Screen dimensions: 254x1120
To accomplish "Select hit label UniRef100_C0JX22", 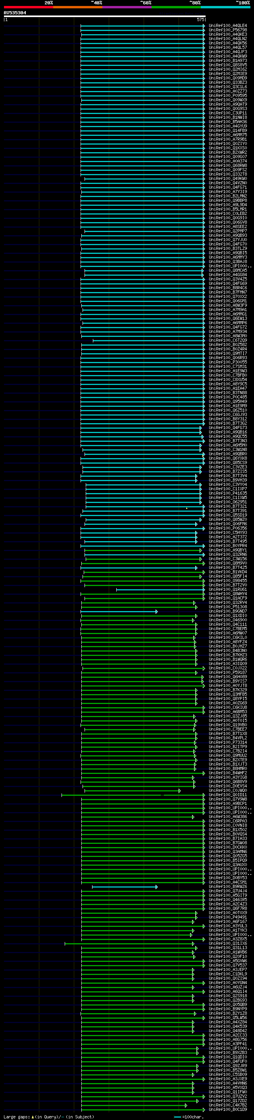I will [227, 668].
